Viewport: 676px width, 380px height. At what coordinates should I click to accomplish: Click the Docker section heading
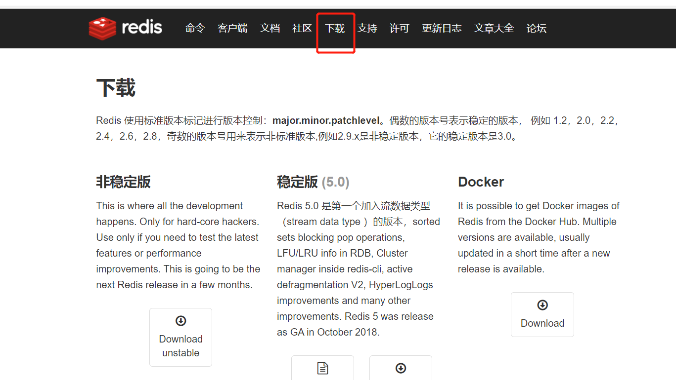[x=481, y=182]
